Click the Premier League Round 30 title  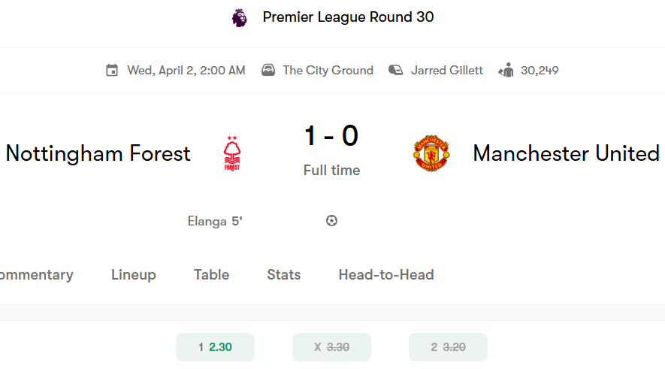tap(348, 17)
